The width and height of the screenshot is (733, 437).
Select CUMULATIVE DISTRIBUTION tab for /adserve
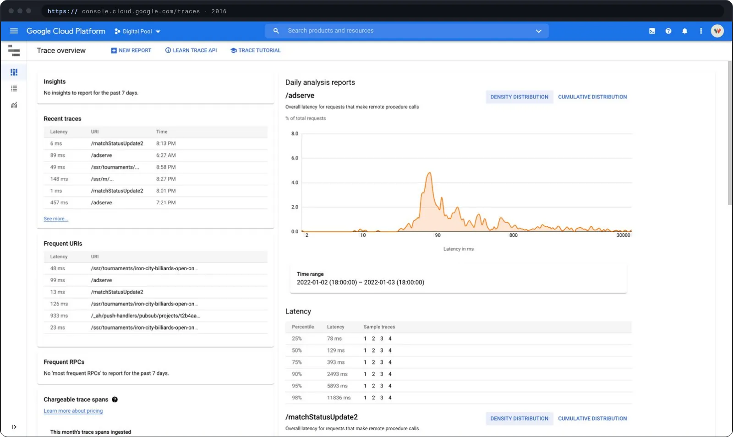[x=592, y=97]
